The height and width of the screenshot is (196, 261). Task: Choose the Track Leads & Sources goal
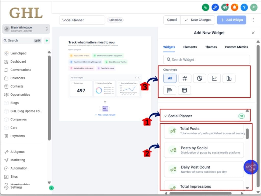coord(80,56)
